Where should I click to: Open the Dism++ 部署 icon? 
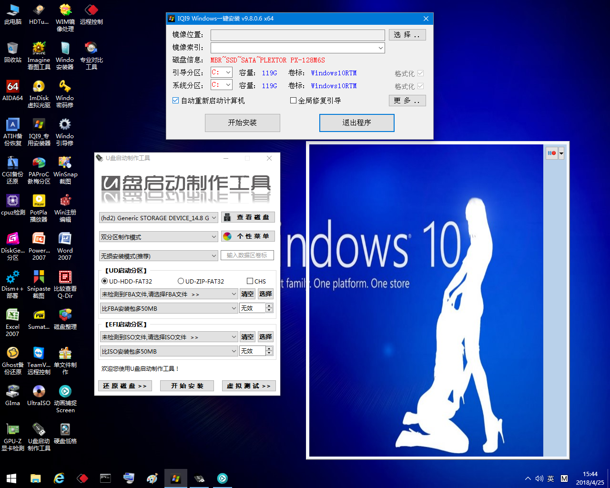pos(13,285)
